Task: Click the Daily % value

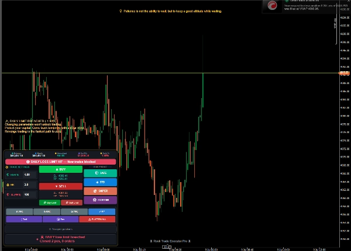Action: pyautogui.click(x=105, y=155)
